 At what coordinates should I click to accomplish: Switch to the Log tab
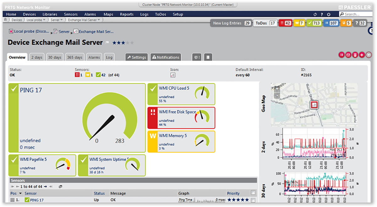[x=109, y=57]
